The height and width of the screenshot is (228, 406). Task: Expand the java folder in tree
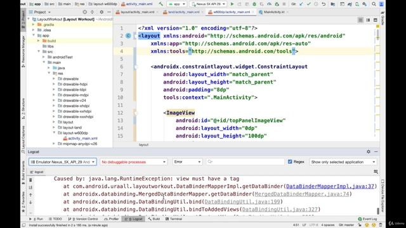coord(49,68)
